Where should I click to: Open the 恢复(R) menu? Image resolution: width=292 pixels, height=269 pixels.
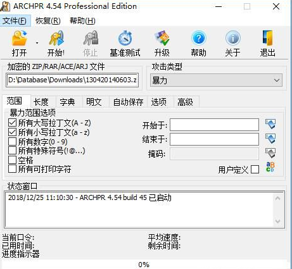click(x=48, y=21)
